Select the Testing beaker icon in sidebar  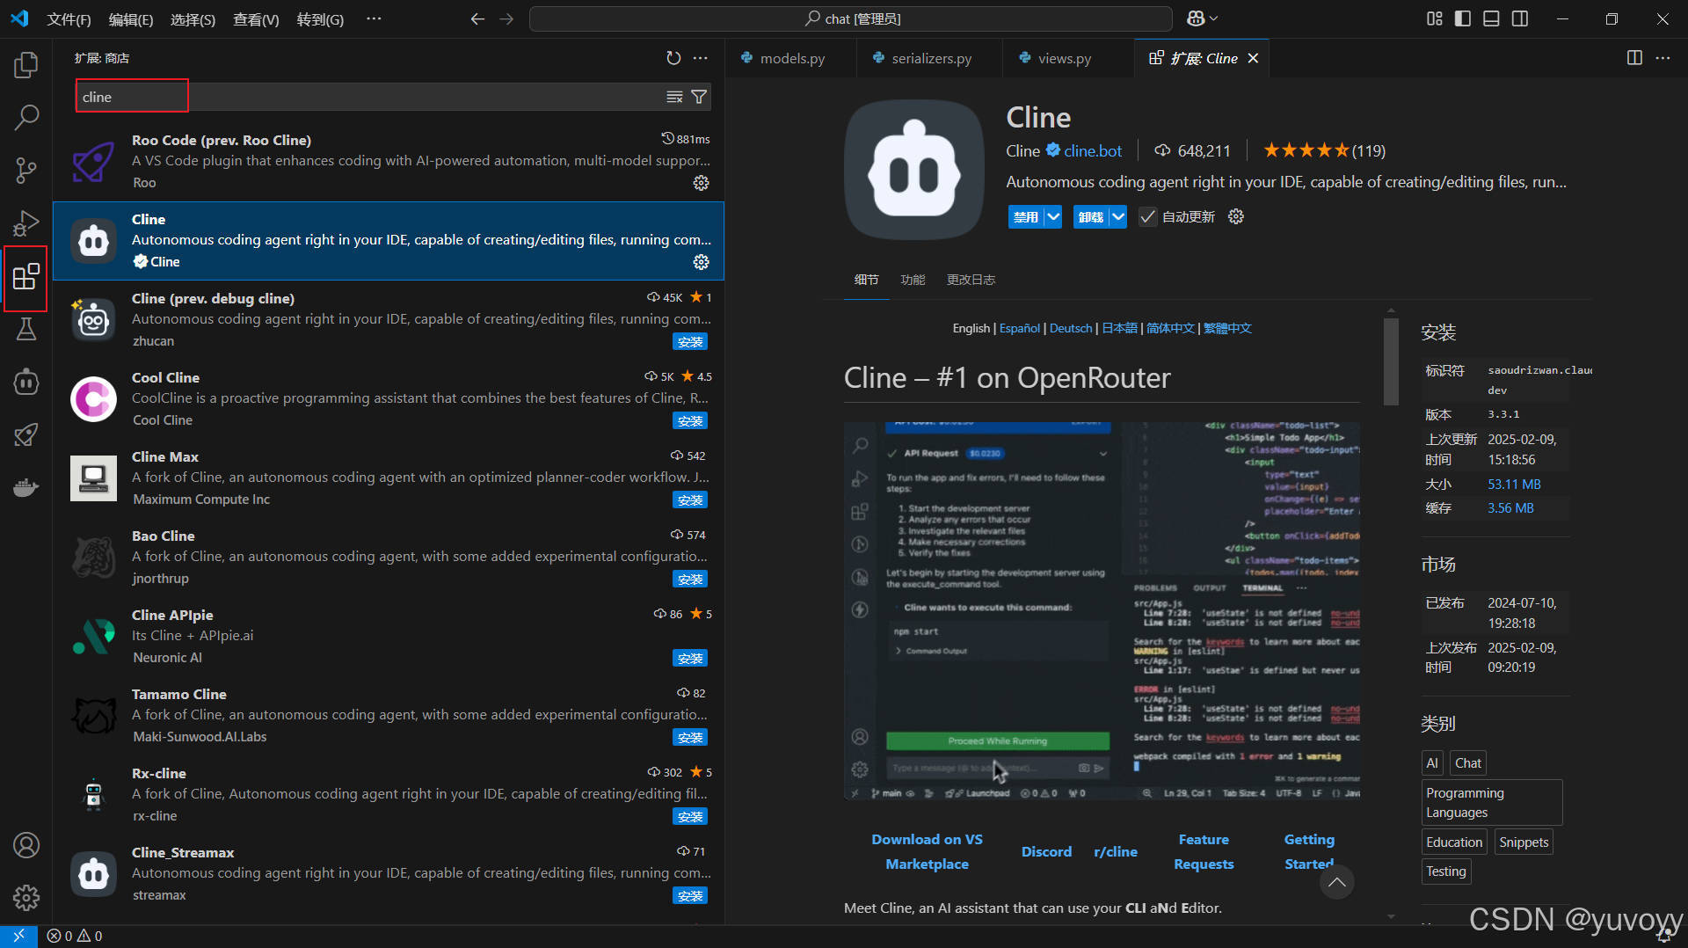pyautogui.click(x=26, y=329)
